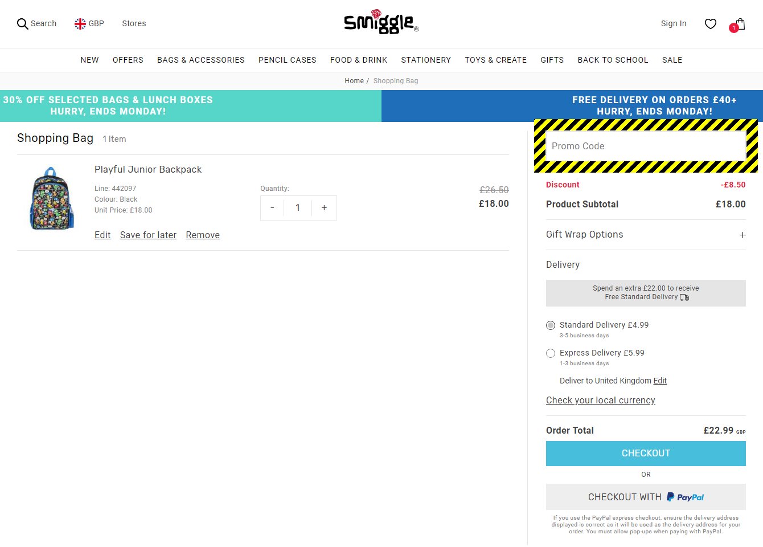Open the shopping bag icon
Viewport: 763px width, 547px height.
(739, 25)
